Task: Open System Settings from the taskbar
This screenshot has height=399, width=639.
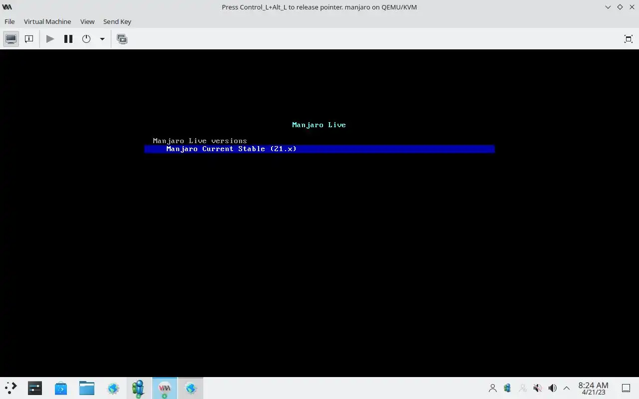Action: point(35,388)
